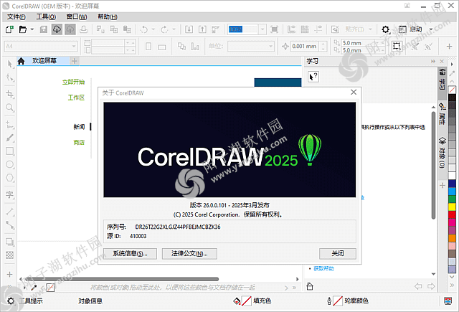Click the 获取帮助 link

click(x=323, y=268)
